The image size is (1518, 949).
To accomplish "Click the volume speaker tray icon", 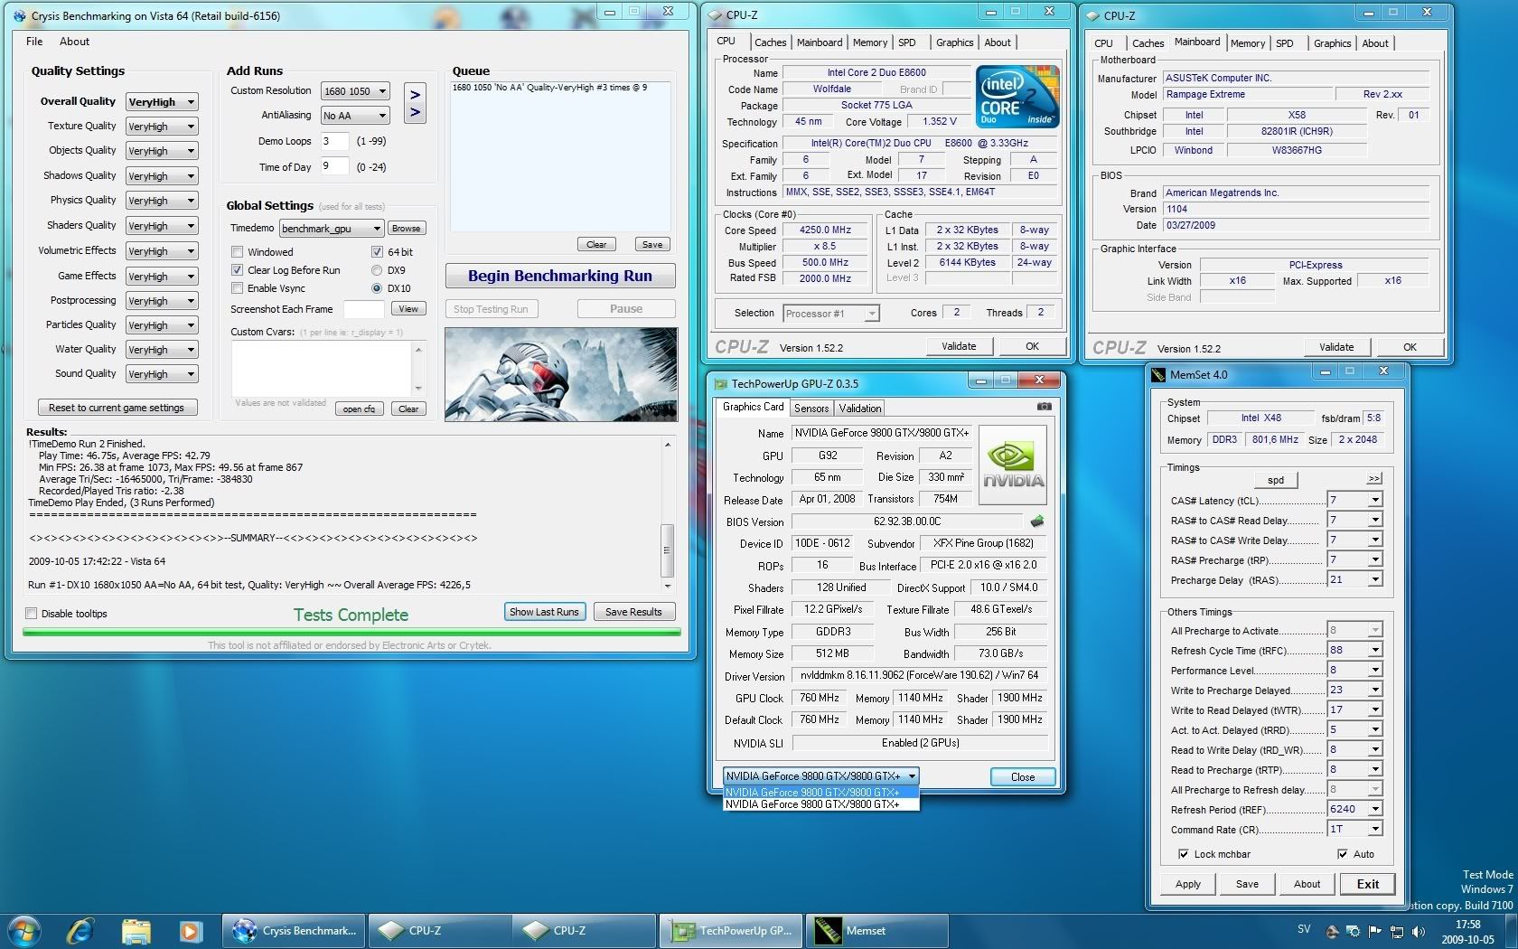I will click(1418, 931).
